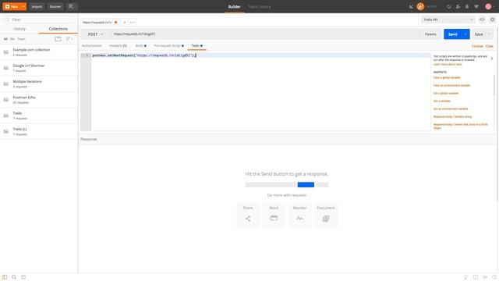Open the Save dropdown arrow
The width and height of the screenshot is (499, 281).
pyautogui.click(x=489, y=34)
